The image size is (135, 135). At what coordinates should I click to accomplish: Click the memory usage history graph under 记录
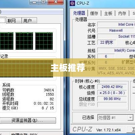pyautogui.click(x=26, y=69)
